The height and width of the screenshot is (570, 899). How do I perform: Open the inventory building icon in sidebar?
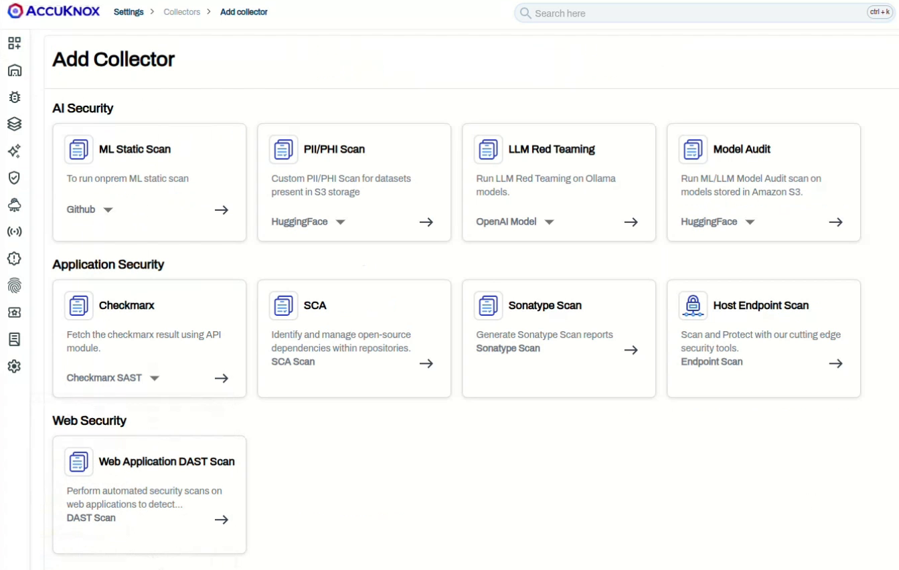point(14,70)
